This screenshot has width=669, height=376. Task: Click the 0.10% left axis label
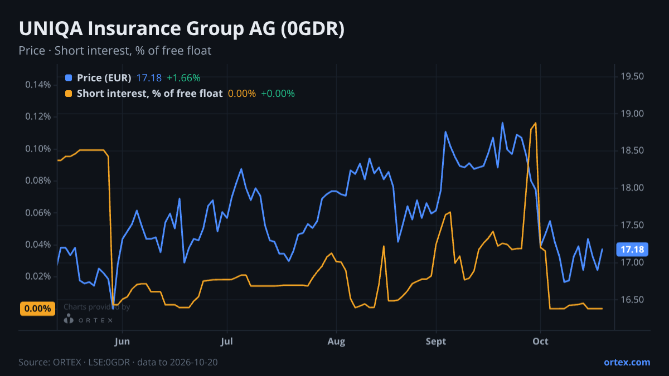point(38,149)
